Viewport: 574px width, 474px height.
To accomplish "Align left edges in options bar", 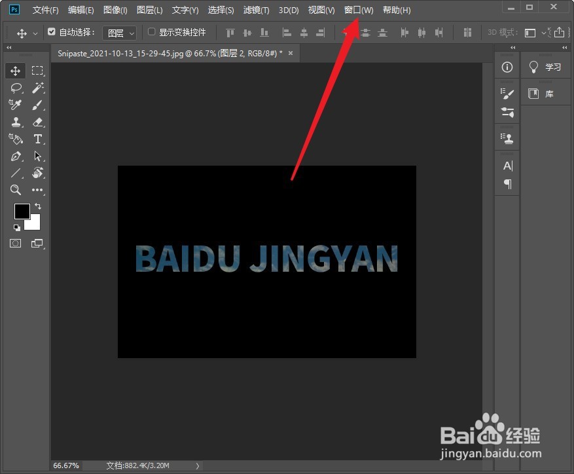I will (x=287, y=33).
